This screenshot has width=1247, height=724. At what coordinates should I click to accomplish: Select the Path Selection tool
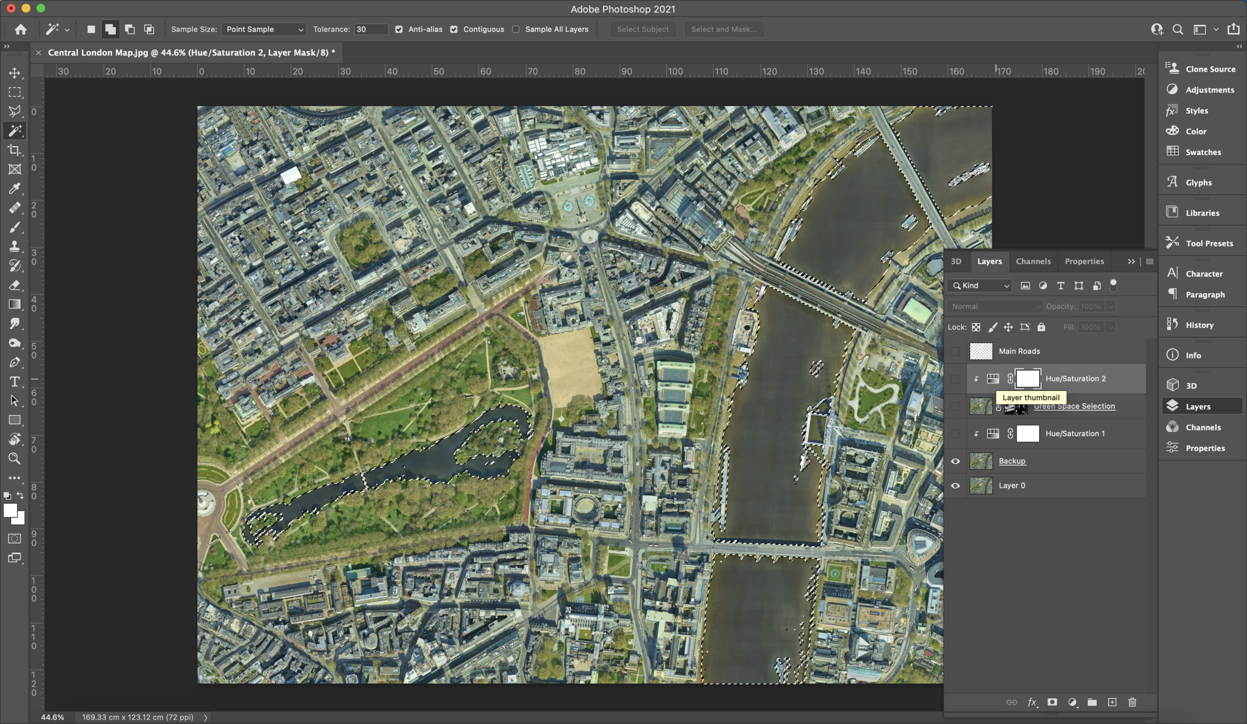pyautogui.click(x=14, y=401)
